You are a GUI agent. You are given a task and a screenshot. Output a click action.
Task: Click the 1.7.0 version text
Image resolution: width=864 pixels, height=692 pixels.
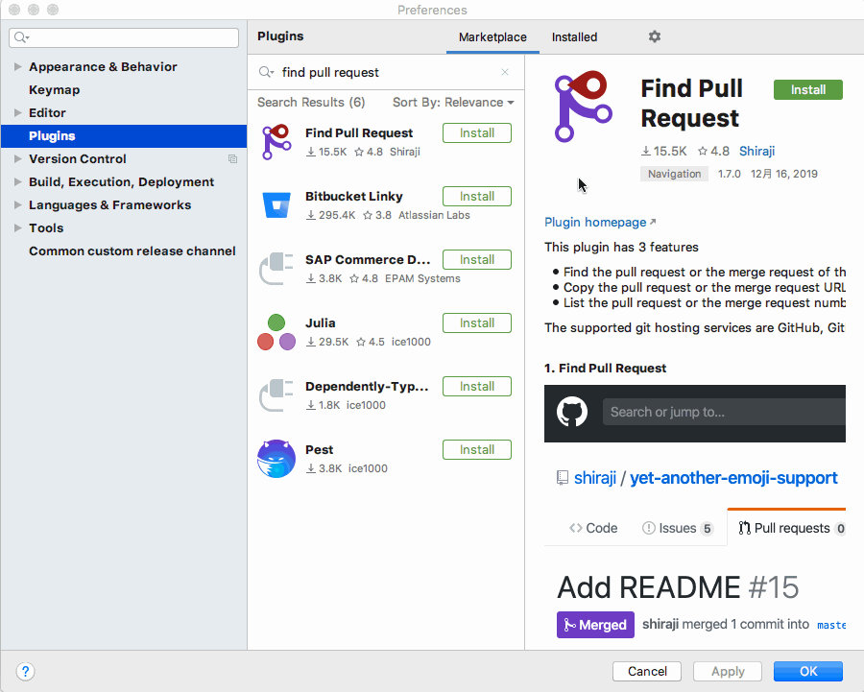pyautogui.click(x=729, y=174)
